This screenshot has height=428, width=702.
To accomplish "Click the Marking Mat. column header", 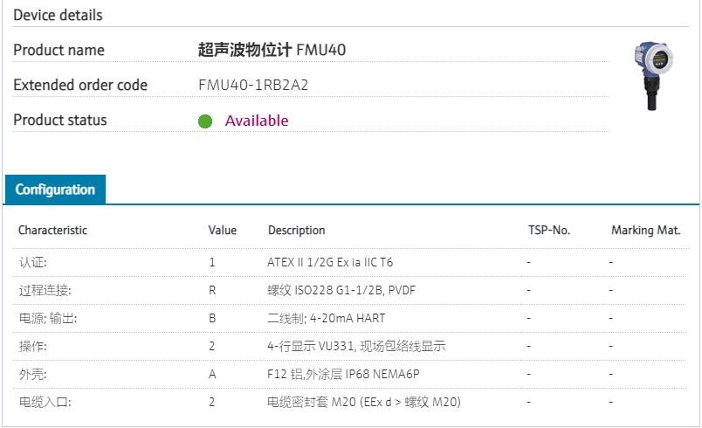I will [645, 231].
